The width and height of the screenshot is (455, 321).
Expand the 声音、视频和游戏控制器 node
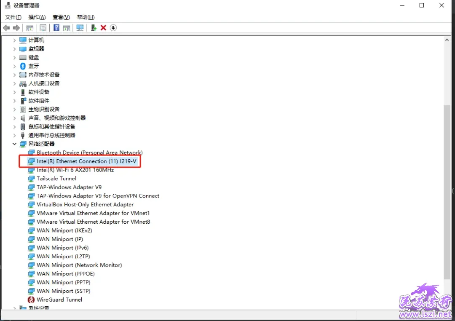point(14,118)
